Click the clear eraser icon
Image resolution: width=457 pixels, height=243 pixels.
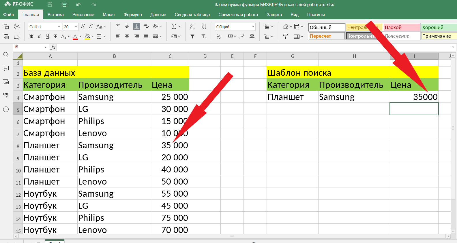coord(286,26)
